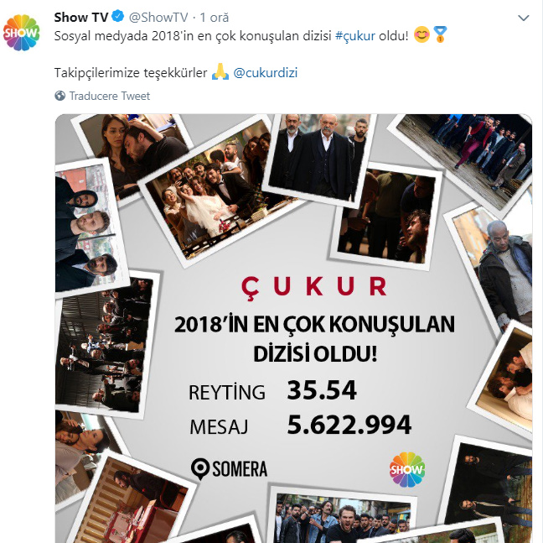Open the tweet options chevron menu
This screenshot has width=543, height=543.
523,18
